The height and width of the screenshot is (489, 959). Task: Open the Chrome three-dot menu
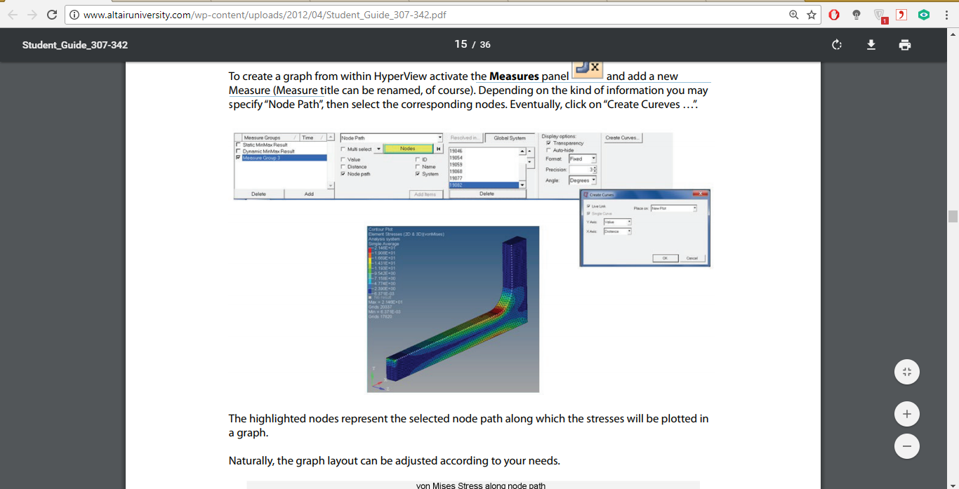(946, 14)
